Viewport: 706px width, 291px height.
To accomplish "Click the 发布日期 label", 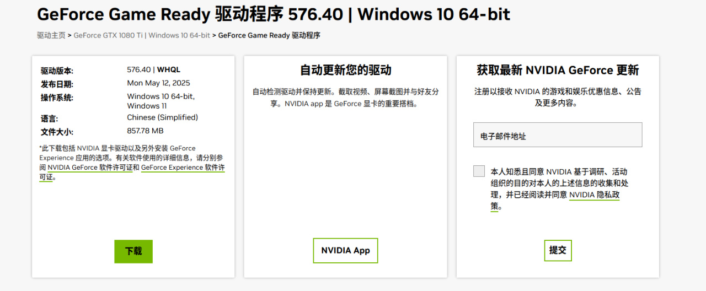I will coord(57,84).
